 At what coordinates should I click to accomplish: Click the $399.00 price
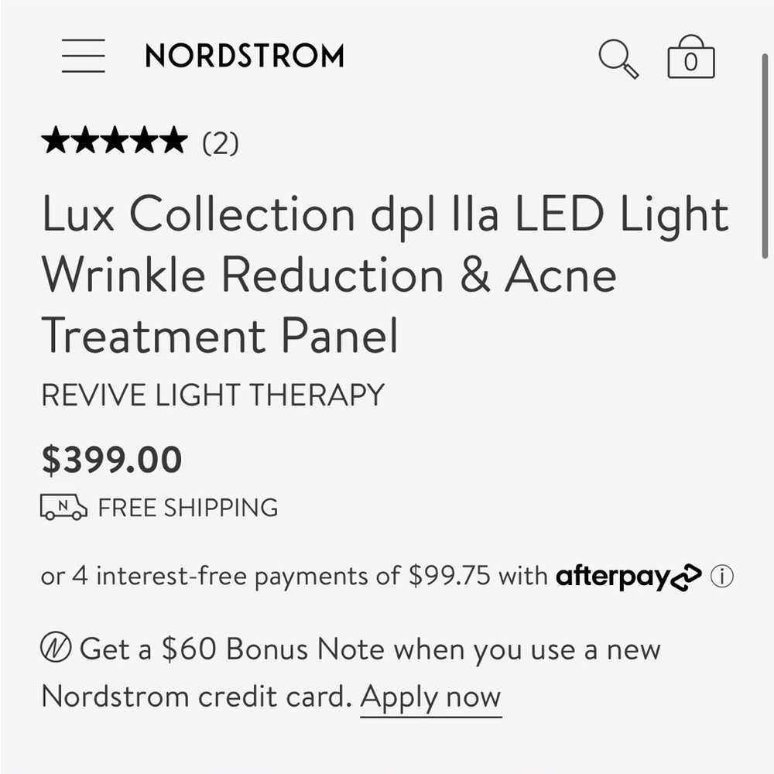coord(111,461)
